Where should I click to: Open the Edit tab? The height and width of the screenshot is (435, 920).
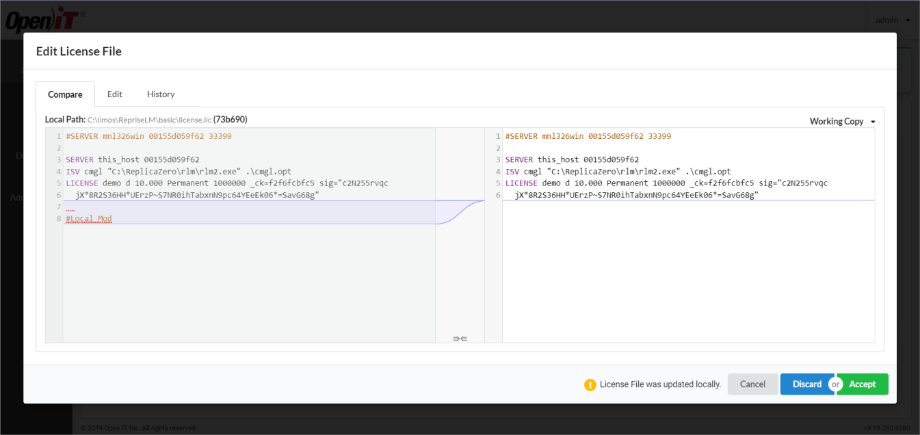[114, 94]
